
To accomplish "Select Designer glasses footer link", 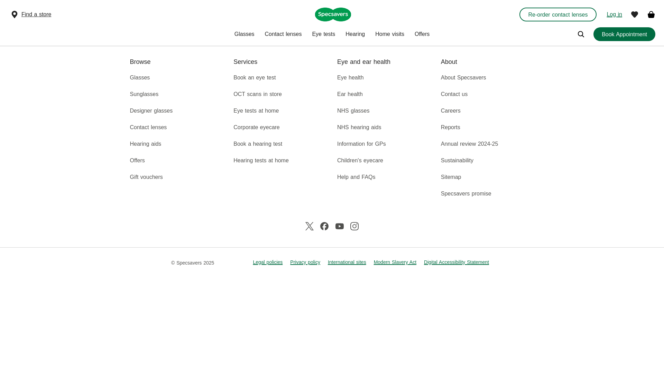I will pyautogui.click(x=151, y=111).
